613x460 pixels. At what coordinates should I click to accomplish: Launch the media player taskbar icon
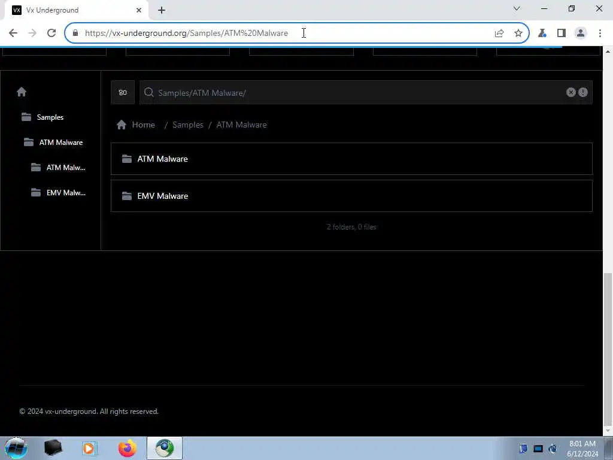point(89,448)
